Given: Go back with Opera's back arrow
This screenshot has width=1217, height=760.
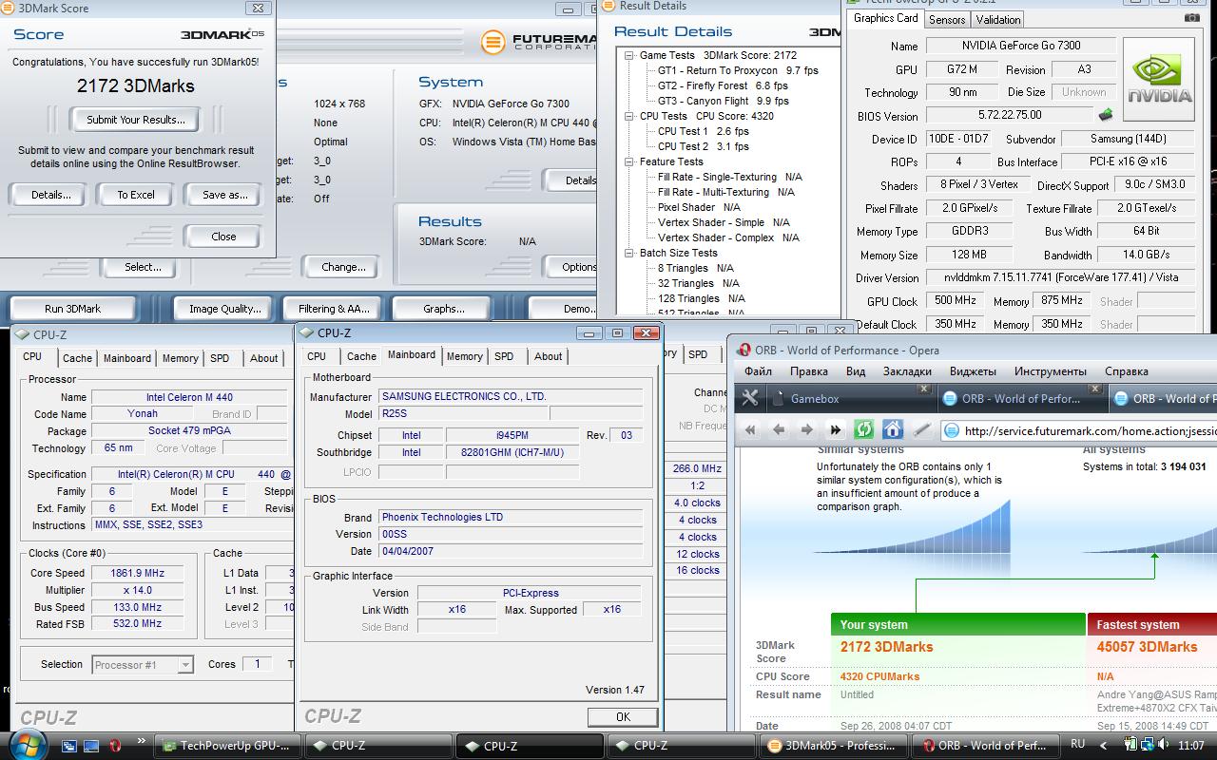Looking at the screenshot, I should [x=778, y=430].
